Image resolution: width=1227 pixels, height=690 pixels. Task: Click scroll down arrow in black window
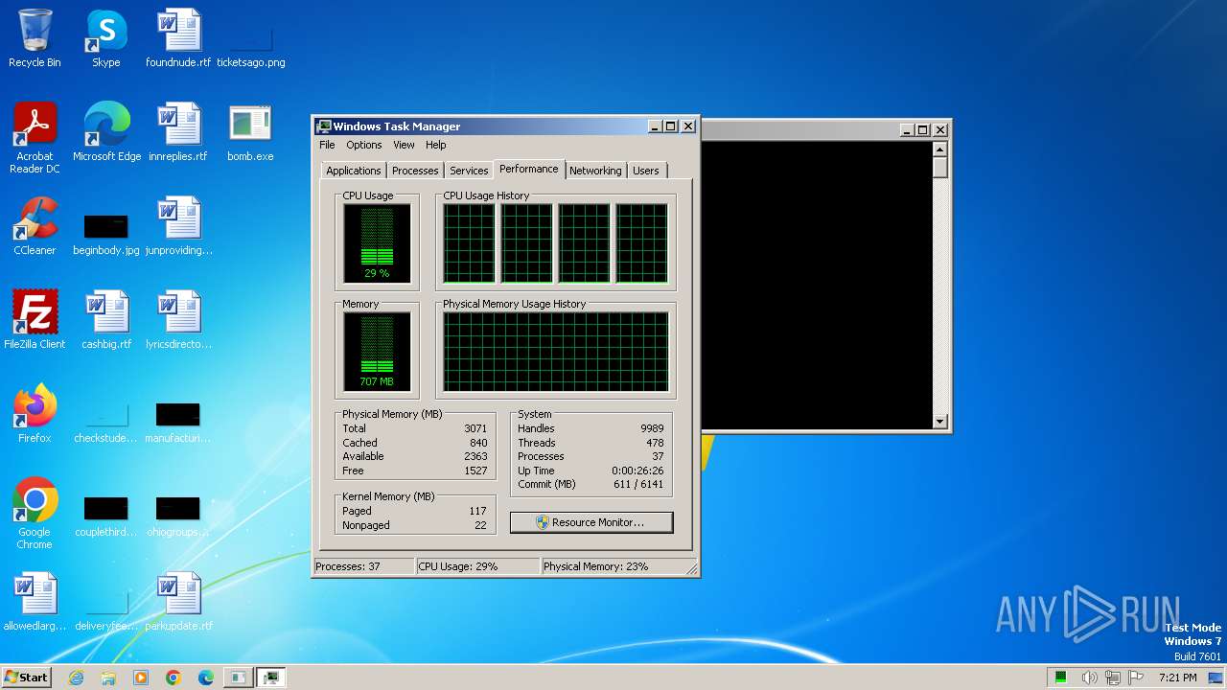pyautogui.click(x=939, y=421)
